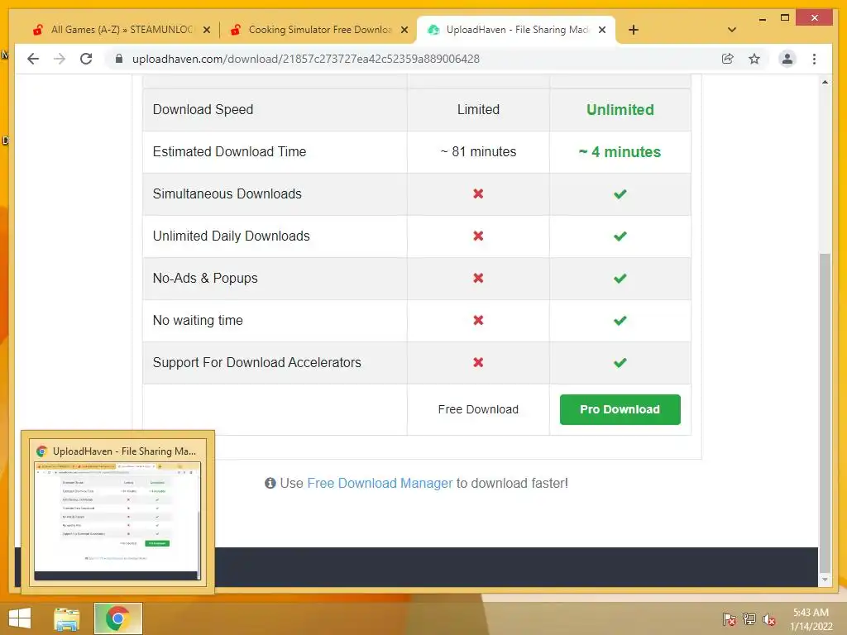Select the 'Download Speed' row label
The width and height of the screenshot is (847, 635).
[203, 110]
